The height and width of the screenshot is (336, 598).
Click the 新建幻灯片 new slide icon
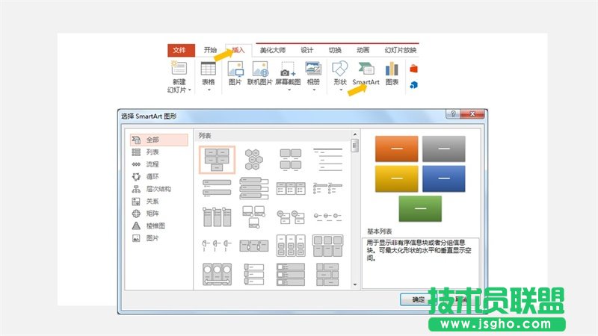(179, 69)
